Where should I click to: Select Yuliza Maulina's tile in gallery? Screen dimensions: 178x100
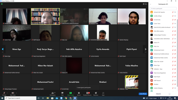(x=132, y=66)
